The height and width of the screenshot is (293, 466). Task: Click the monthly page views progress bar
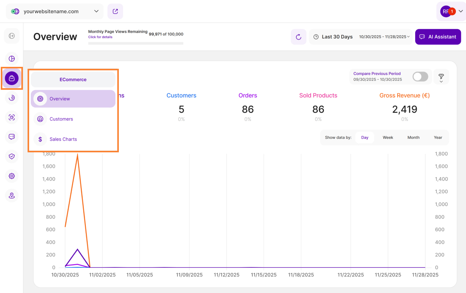click(136, 43)
